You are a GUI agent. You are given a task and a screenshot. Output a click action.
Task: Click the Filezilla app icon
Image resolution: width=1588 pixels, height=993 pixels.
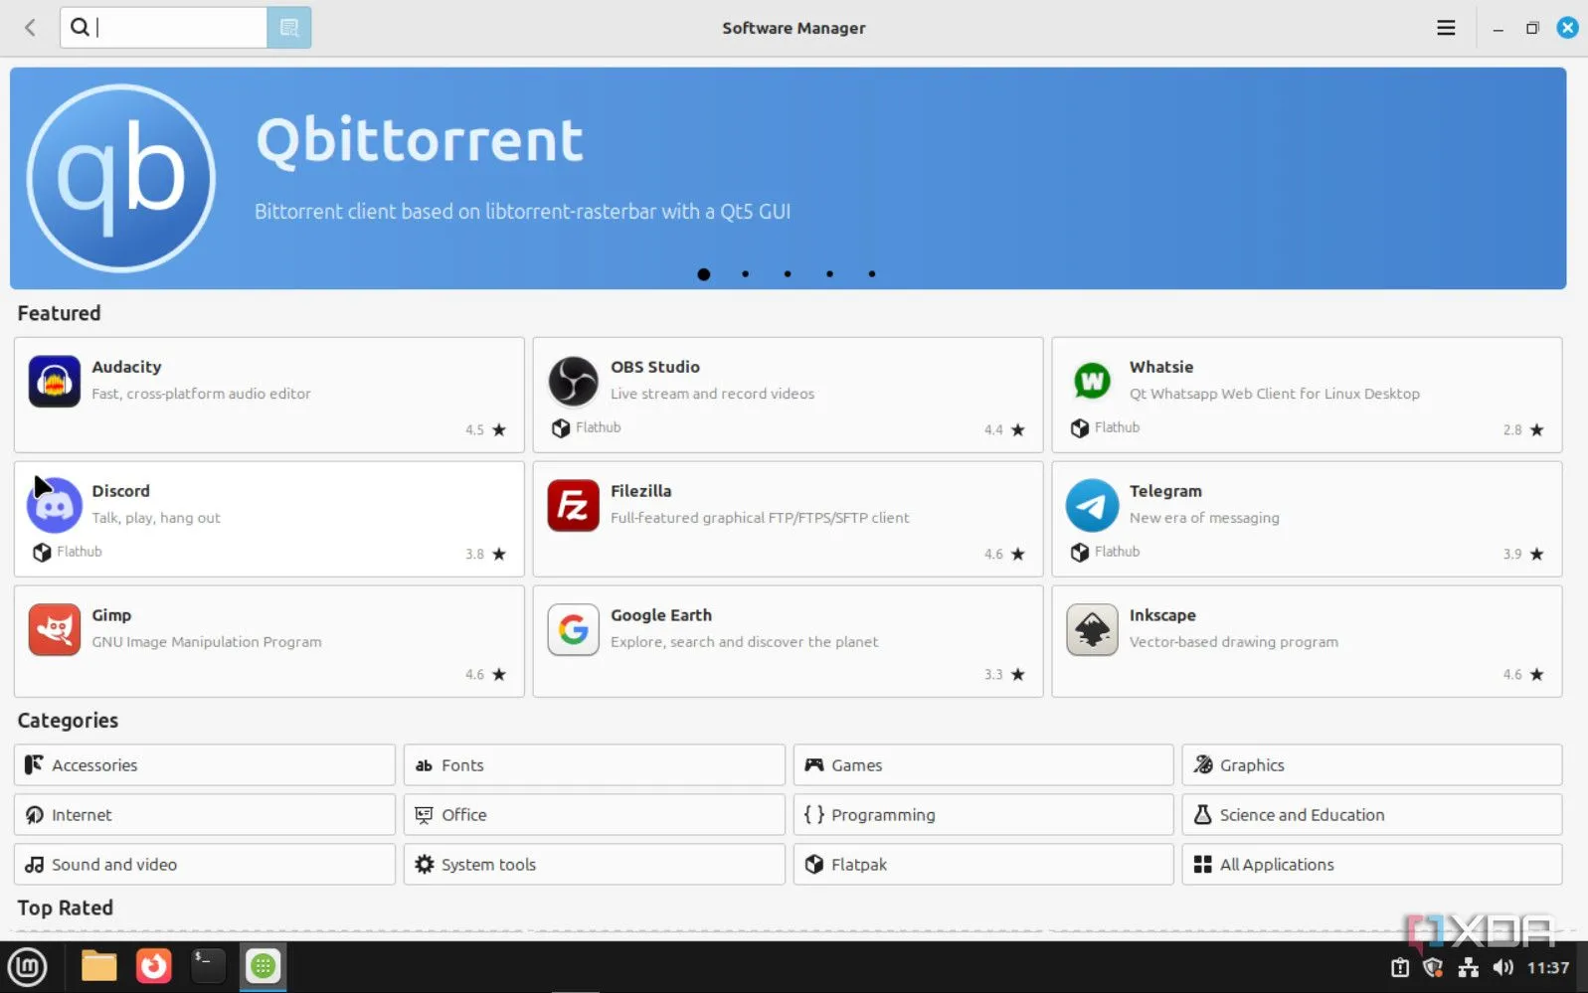coord(573,506)
